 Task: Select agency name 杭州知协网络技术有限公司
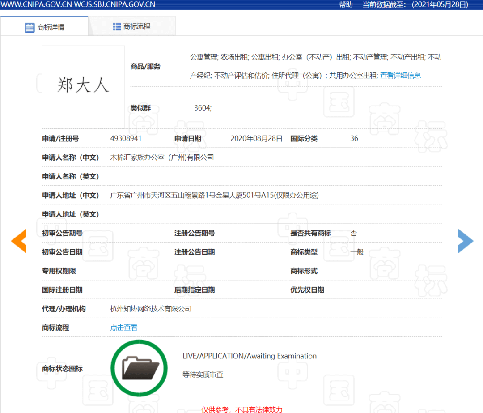click(x=151, y=309)
